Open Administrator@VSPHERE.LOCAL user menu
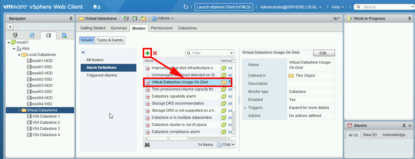The width and height of the screenshot is (415, 159). pos(291,7)
